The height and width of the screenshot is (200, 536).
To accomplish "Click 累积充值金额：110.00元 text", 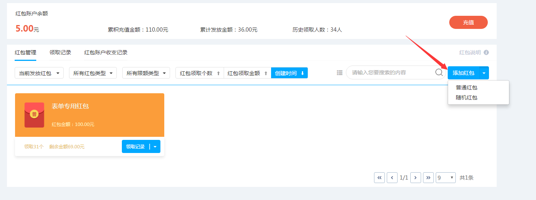I will coord(138,30).
